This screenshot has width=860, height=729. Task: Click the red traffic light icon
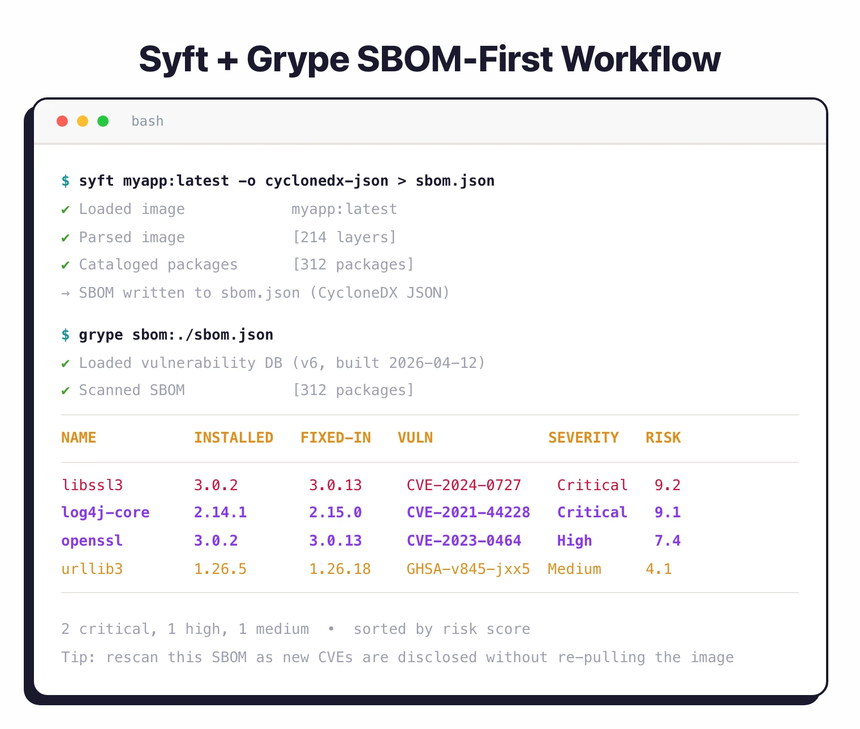point(62,121)
